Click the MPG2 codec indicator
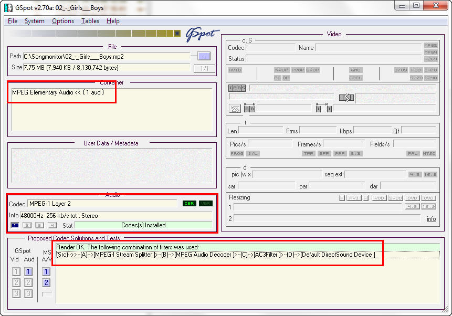452x316 pixels. pos(430,46)
